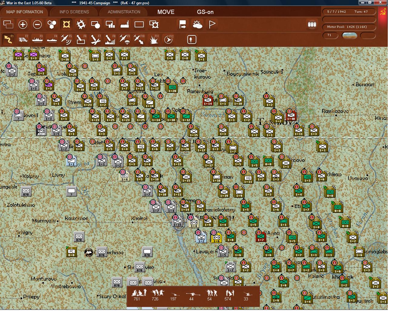The width and height of the screenshot is (419, 314).
Task: Toggle the highlighted orange map overlay icon
Action: coord(66,24)
